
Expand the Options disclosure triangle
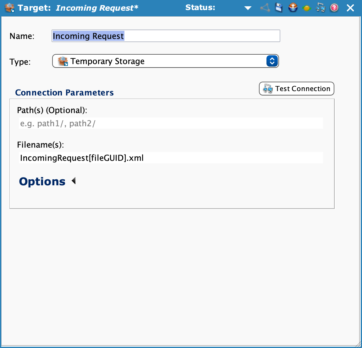click(74, 181)
